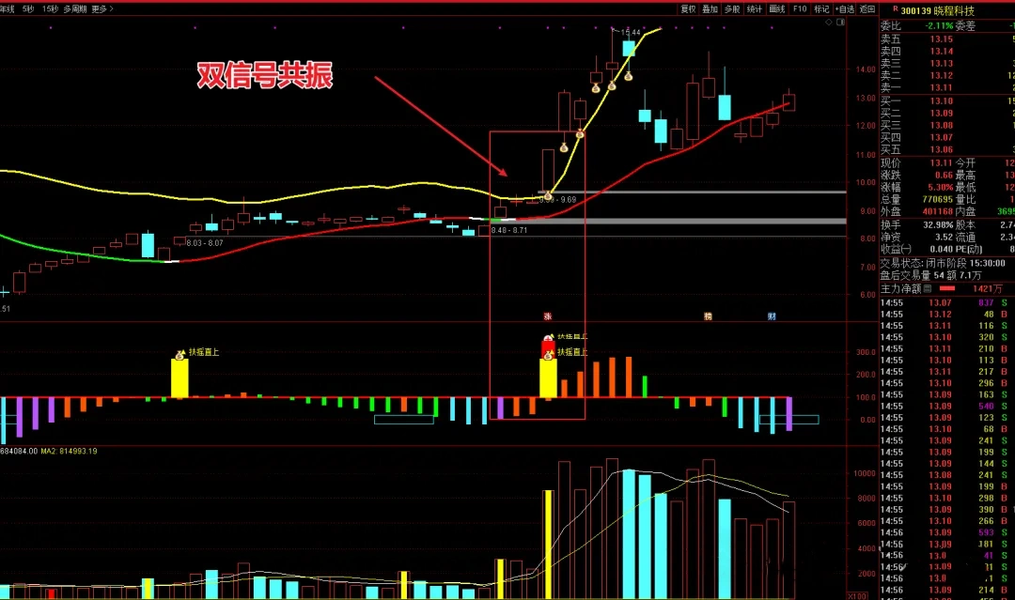1015x600 pixels.
Task: Click the 8.03 - 8.07 range label
Action: (205, 243)
